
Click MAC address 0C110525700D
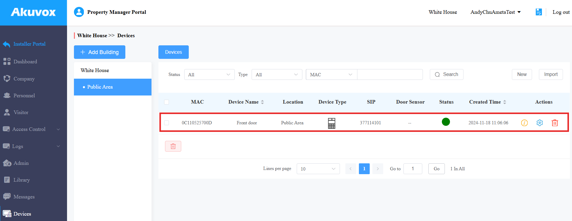[x=197, y=123]
